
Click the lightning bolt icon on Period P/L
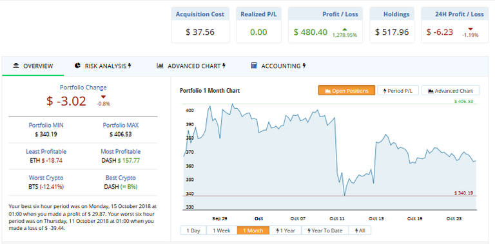coord(385,91)
